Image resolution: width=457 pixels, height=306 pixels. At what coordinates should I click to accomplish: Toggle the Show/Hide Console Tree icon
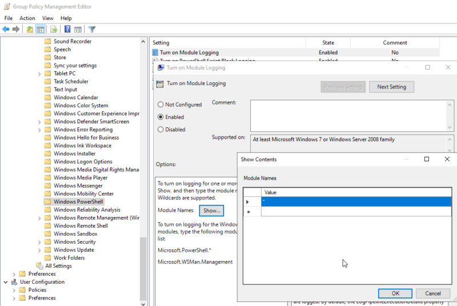(41, 29)
